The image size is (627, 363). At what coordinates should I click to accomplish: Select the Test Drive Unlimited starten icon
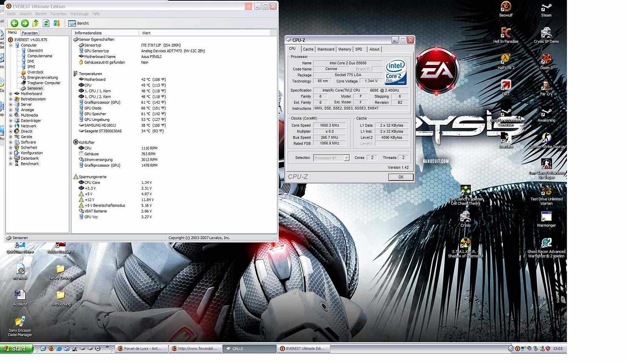[546, 195]
